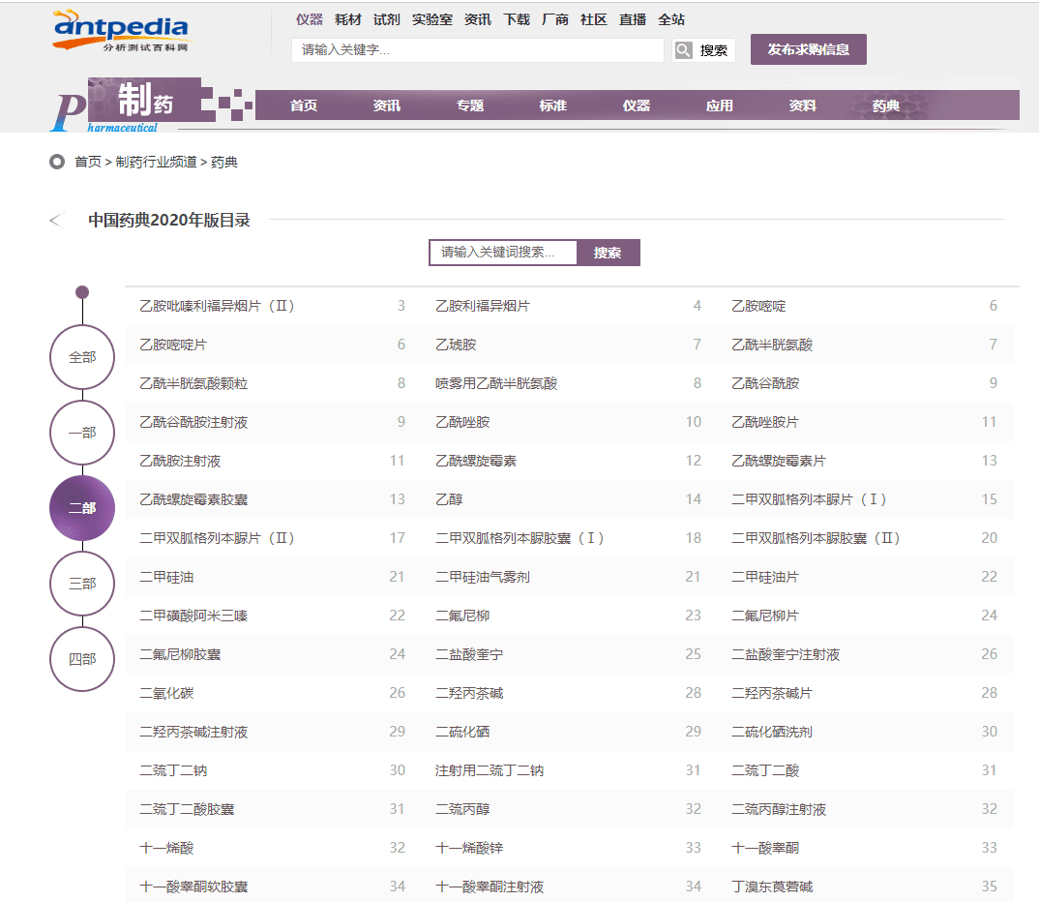
Task: Click the catalog keyword search field
Action: pos(503,253)
